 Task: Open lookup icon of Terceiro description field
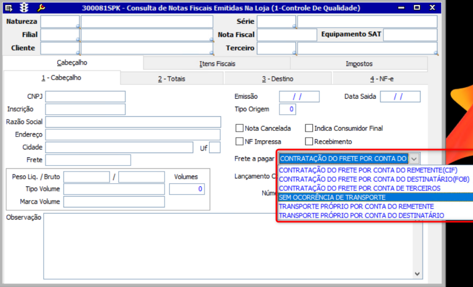pyautogui.click(x=435, y=53)
